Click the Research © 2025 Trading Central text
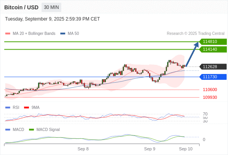Screen dimensions: 228x155 [196, 34]
